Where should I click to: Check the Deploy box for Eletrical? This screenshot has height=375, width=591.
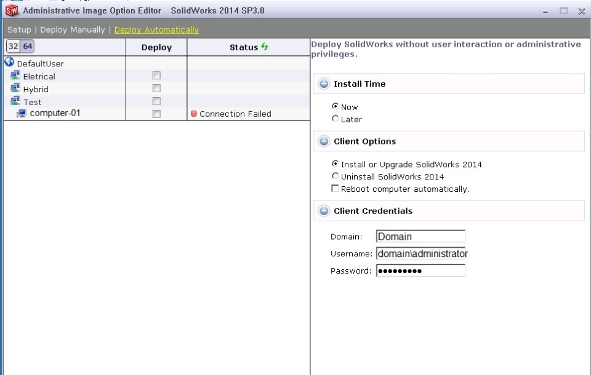156,76
